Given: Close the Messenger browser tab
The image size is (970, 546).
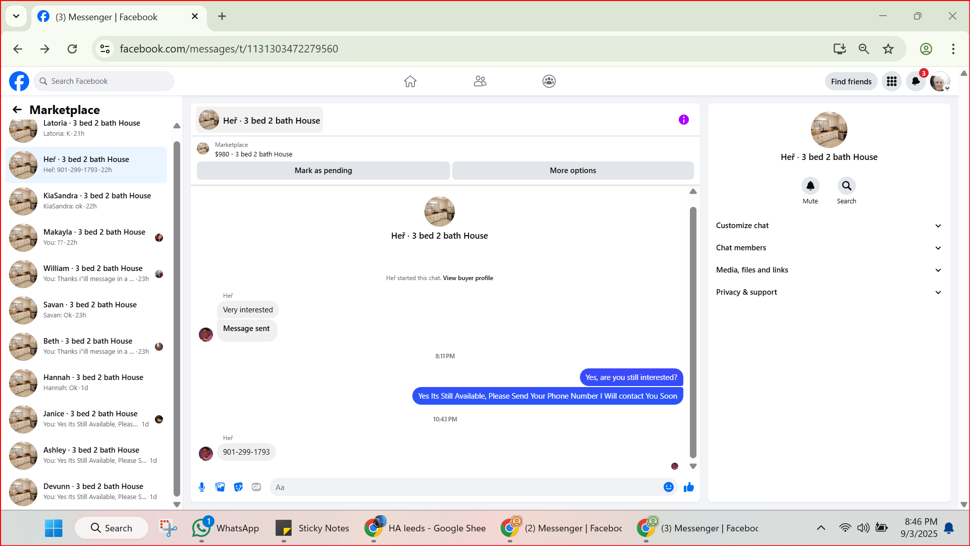Looking at the screenshot, I should (195, 16).
